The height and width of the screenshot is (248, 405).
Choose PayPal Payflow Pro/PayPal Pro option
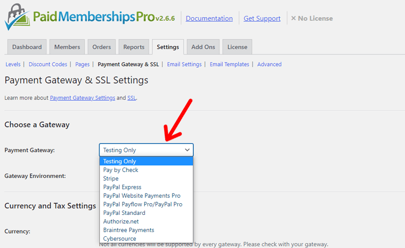tap(146, 204)
